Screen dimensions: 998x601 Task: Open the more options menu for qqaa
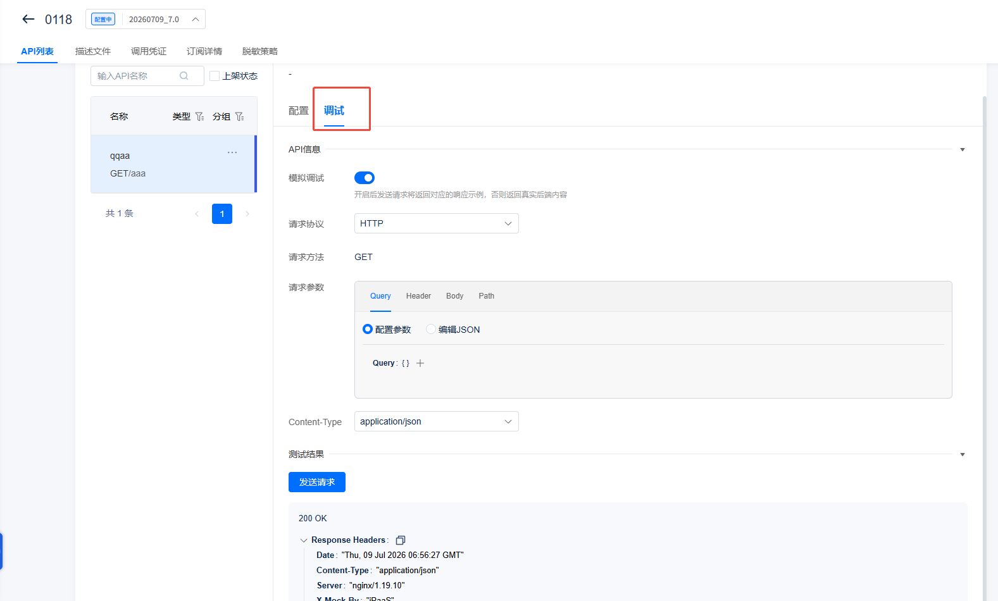[232, 152]
